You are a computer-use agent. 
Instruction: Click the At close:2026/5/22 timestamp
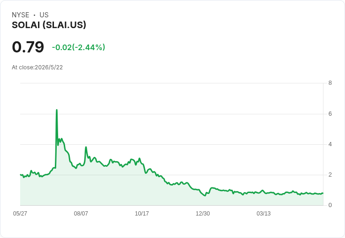[37, 67]
